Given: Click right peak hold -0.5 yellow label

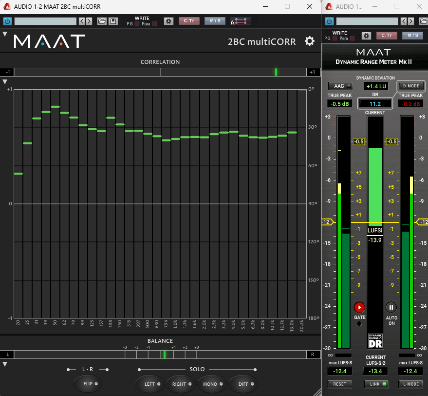Looking at the screenshot, I should 392,141.
